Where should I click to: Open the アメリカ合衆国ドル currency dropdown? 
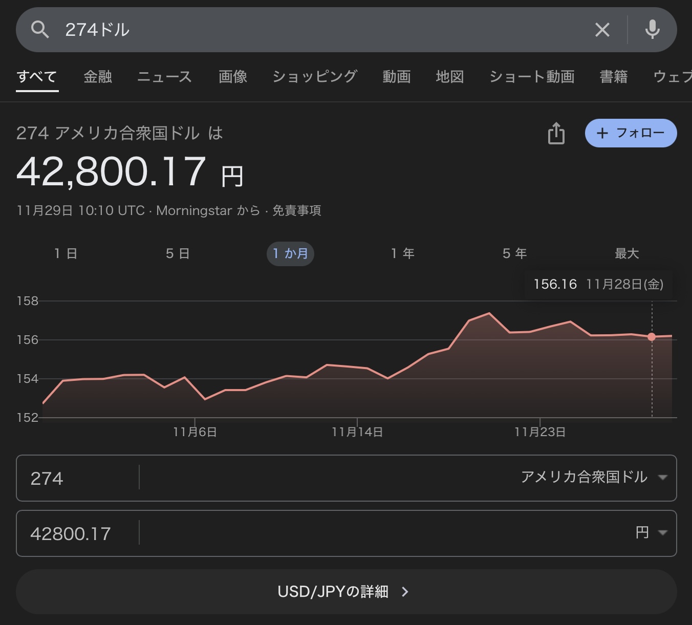point(594,478)
